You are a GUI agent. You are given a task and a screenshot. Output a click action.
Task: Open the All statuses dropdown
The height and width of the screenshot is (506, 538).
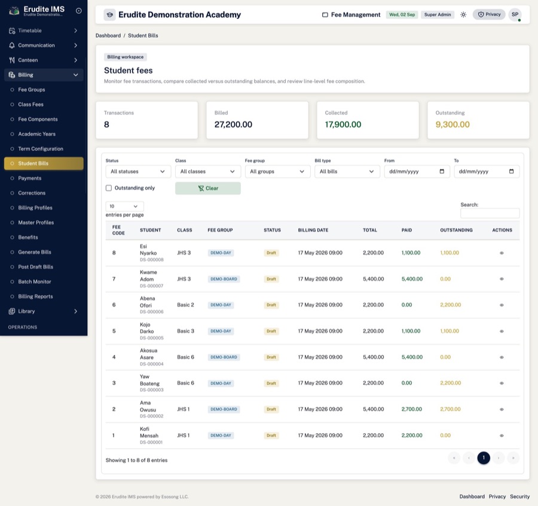[138, 171]
